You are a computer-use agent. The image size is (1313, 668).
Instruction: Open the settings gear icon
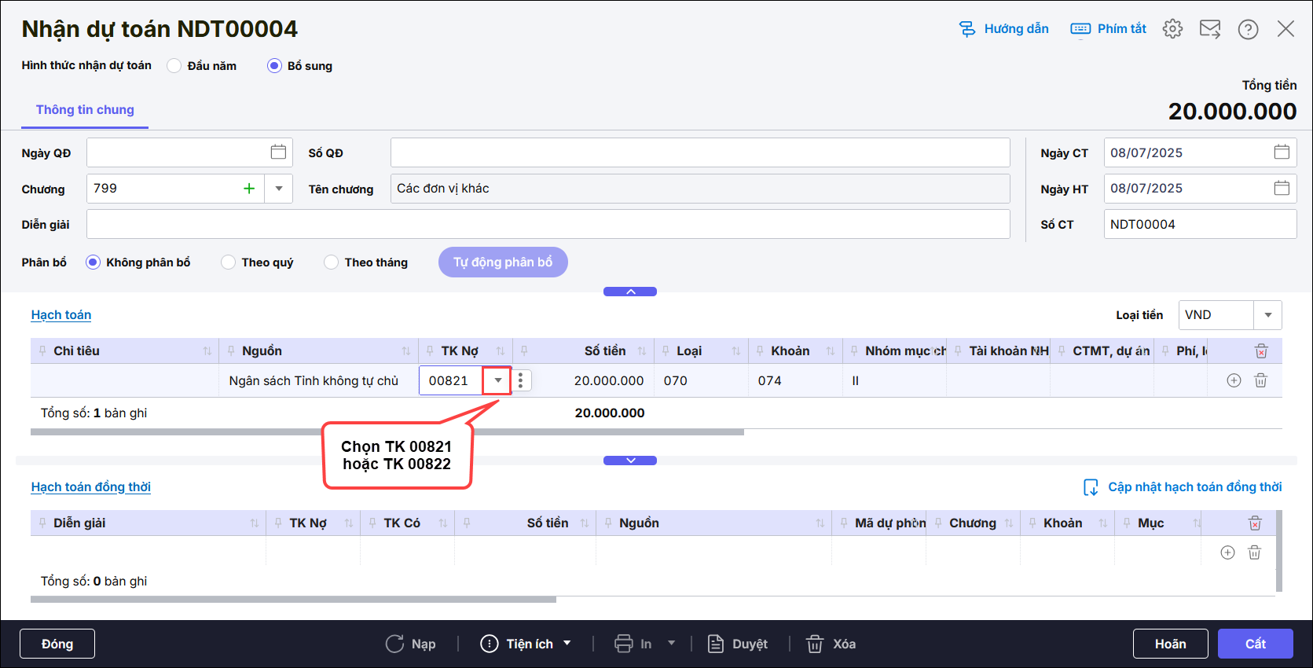[x=1172, y=29]
